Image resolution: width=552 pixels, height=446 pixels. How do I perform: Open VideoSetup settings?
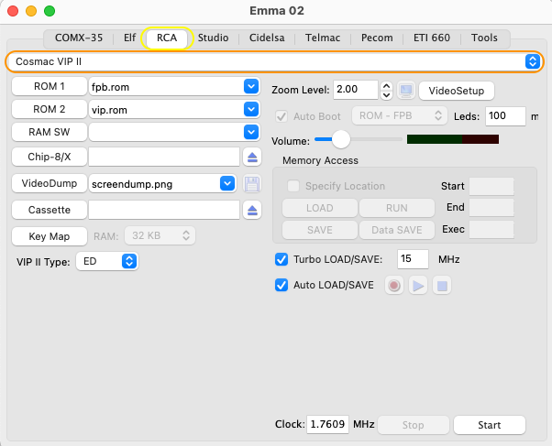pyautogui.click(x=457, y=91)
